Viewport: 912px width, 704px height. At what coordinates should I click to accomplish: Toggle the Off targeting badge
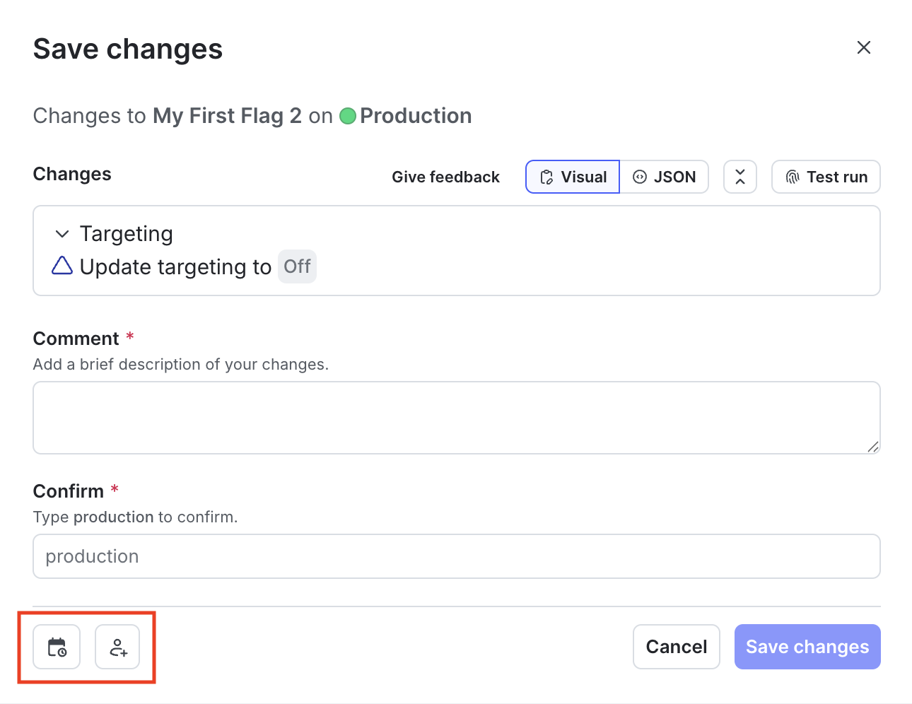297,266
